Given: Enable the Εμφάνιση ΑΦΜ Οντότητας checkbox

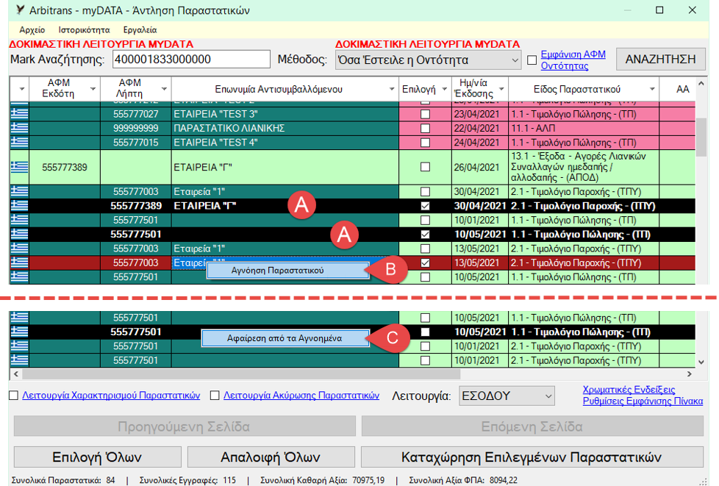Looking at the screenshot, I should point(532,60).
